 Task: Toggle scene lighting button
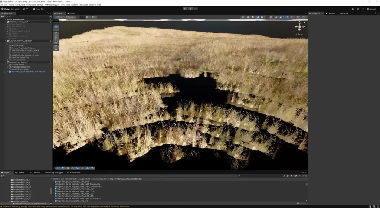coord(275,17)
